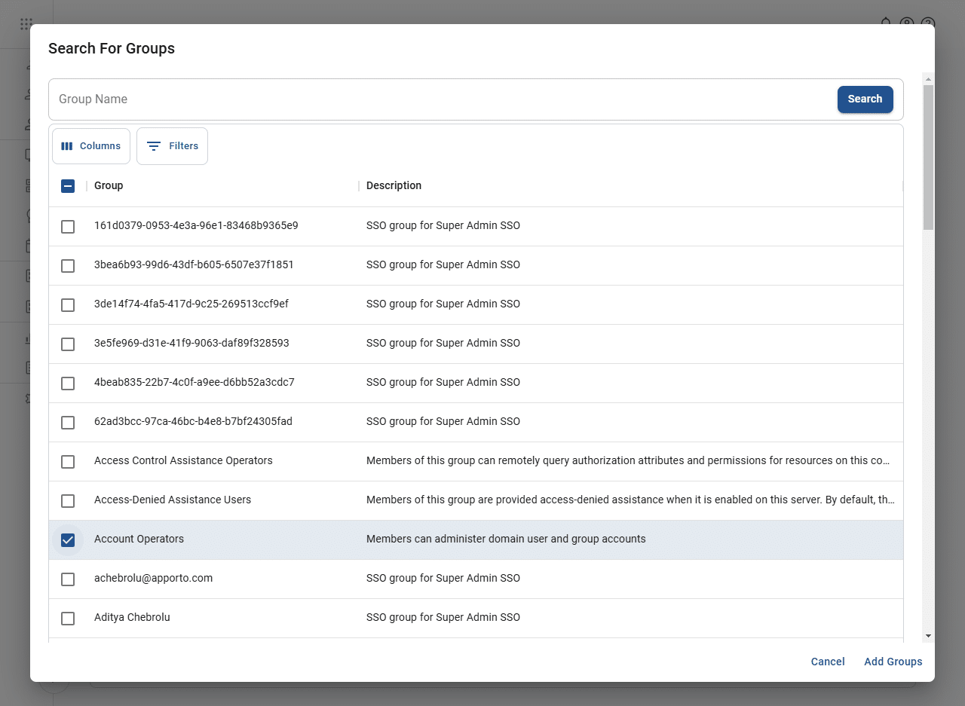Click the scrollbar down arrow
Viewport: 965px width, 706px height.
tap(928, 636)
